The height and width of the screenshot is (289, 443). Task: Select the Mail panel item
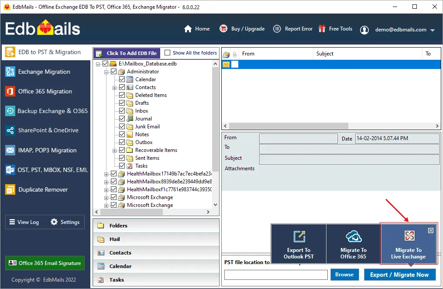click(x=156, y=239)
